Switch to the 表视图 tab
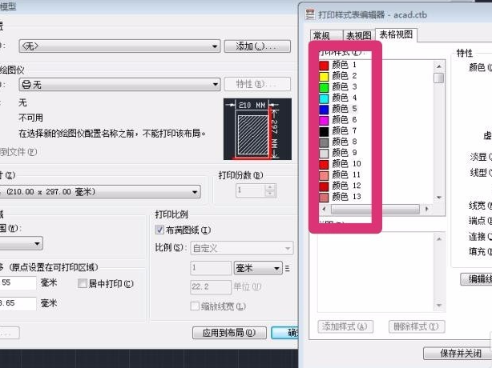Viewport: 492px width, 368px height. [x=357, y=36]
